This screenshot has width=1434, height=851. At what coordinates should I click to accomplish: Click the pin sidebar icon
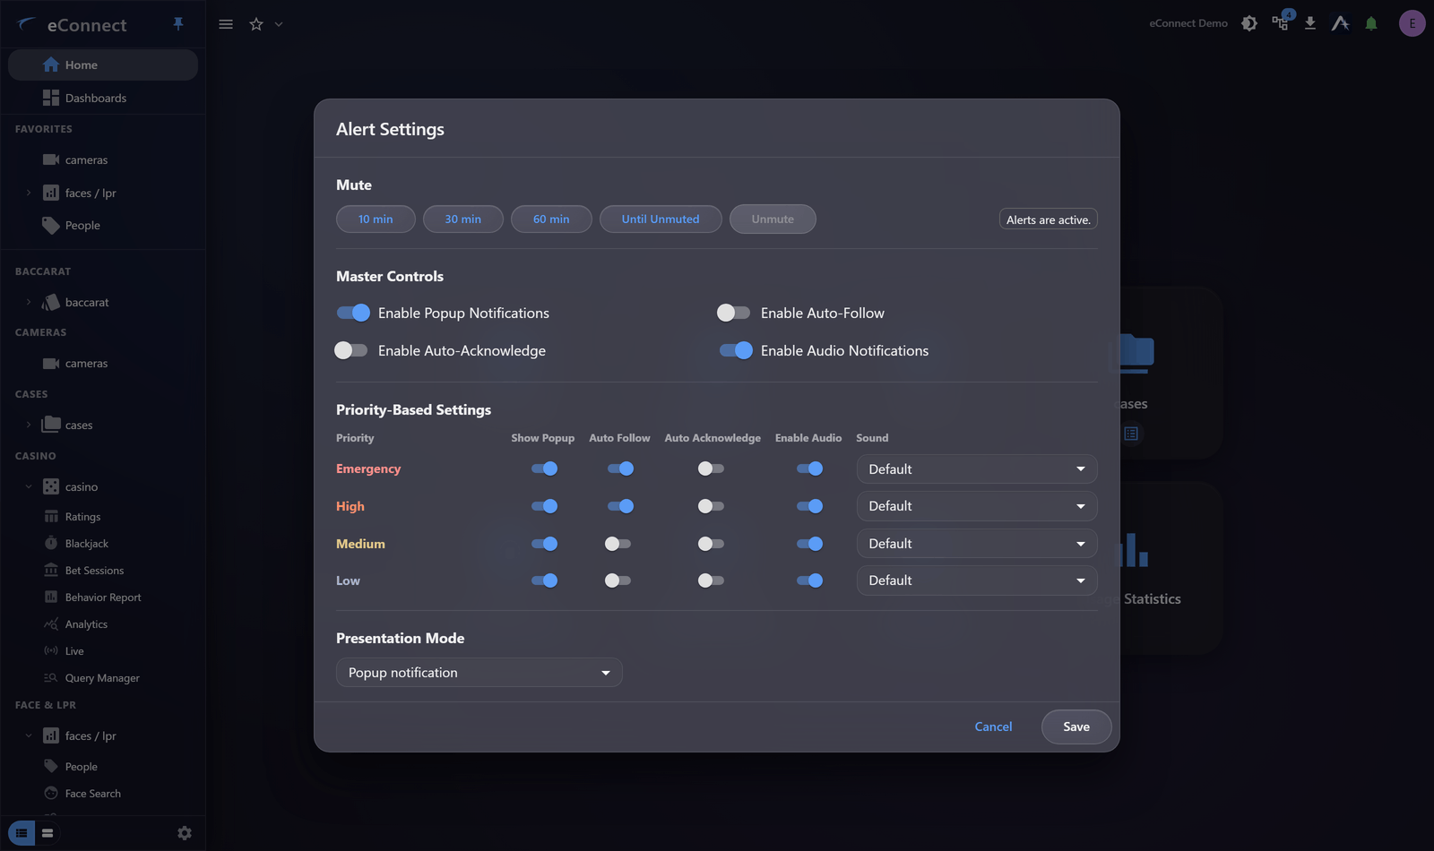(x=178, y=23)
